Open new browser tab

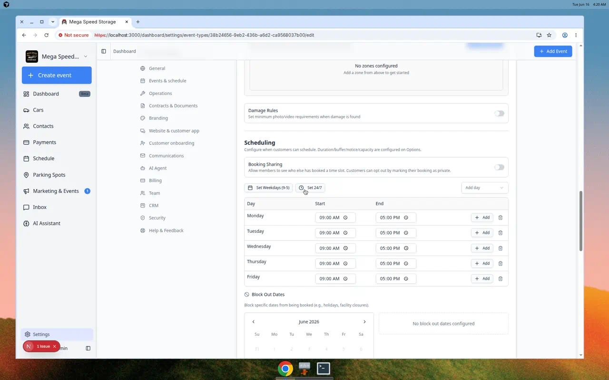coord(138,22)
